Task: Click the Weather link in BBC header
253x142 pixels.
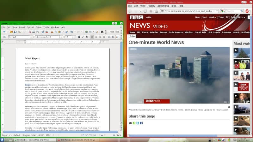Action: point(213,17)
